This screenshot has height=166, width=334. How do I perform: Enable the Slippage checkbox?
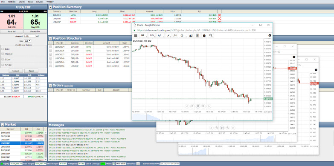[3, 54]
